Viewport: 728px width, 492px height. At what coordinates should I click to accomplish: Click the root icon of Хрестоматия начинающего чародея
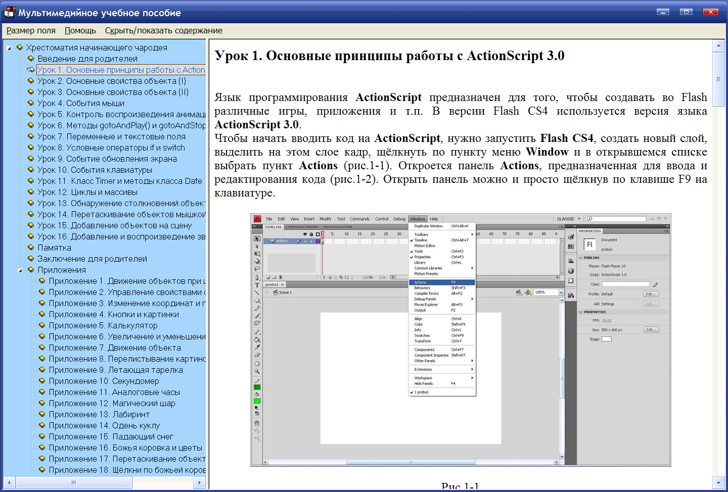pyautogui.click(x=20, y=47)
